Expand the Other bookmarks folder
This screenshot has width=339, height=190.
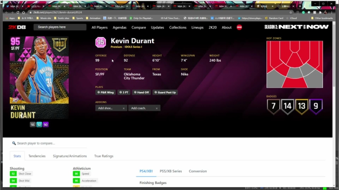coord(322,18)
